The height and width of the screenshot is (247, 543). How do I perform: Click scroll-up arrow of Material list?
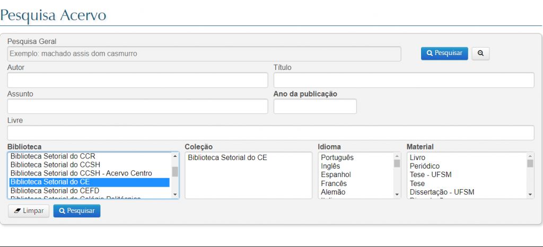tap(530, 156)
